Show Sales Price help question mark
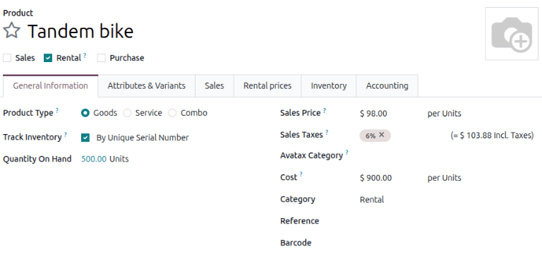Image resolution: width=542 pixels, height=254 pixels. (325, 111)
